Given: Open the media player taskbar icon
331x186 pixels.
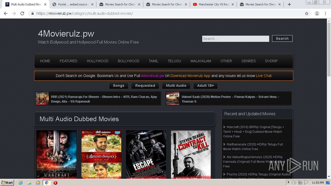Looking at the screenshot, I should (38, 183).
